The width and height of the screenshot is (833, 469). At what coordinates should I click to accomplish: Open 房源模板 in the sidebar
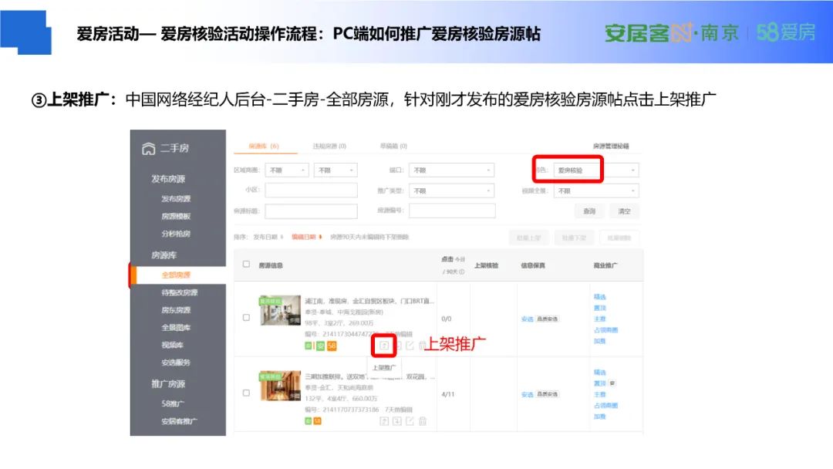coord(176,216)
